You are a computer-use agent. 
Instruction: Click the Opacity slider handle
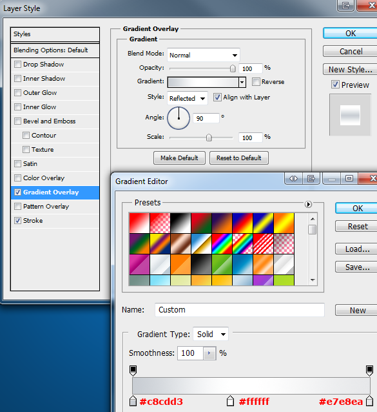(233, 68)
